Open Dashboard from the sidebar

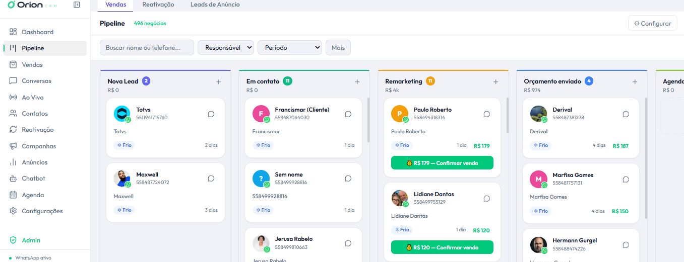45,32
